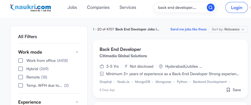Click the job description document icon
The image size is (251, 105).
[102, 74]
